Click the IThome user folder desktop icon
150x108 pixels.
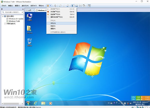[x=29, y=30]
